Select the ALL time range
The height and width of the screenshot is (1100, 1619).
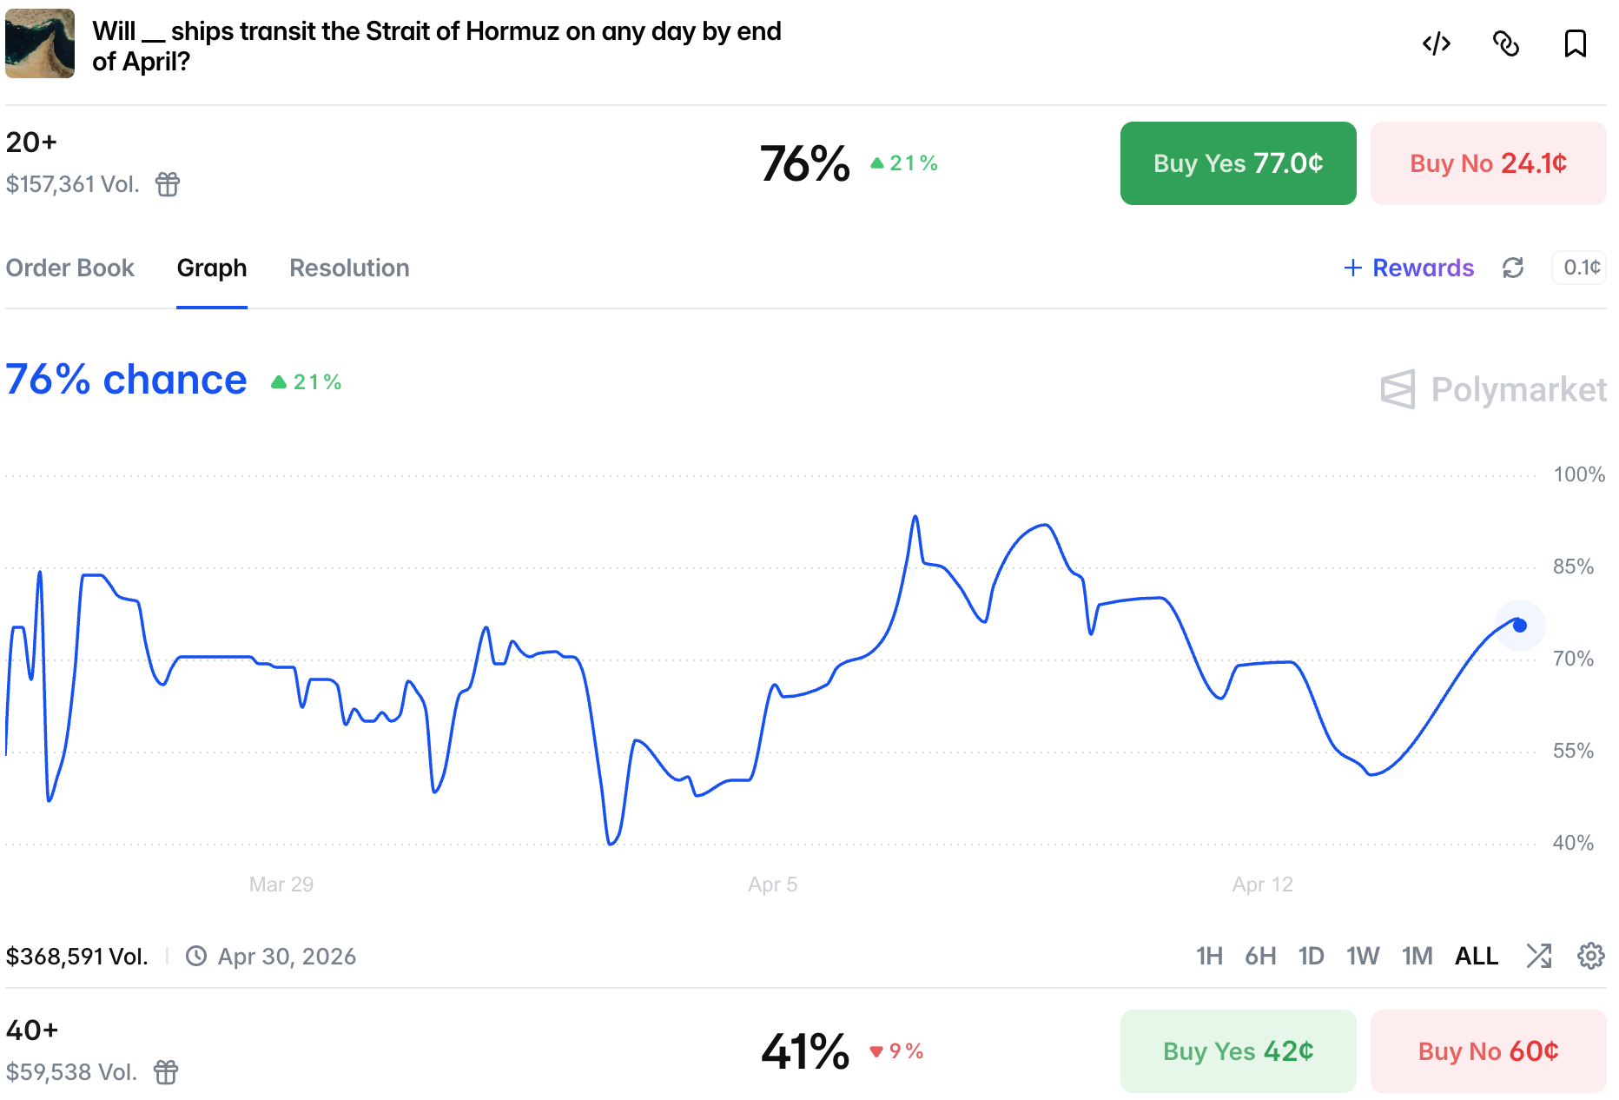[1477, 956]
